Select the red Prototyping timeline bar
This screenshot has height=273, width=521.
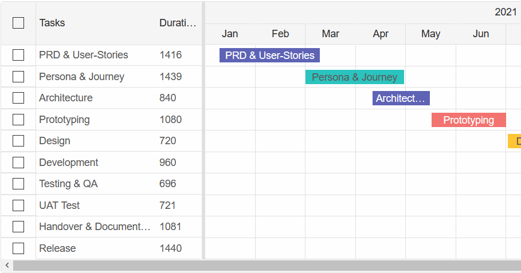(468, 120)
